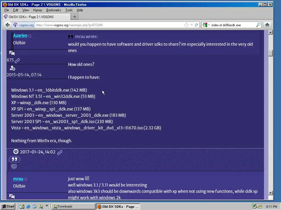The height and width of the screenshot is (210, 281).
Task: Expand the quick launch overflow chevron
Action: pos(47,206)
